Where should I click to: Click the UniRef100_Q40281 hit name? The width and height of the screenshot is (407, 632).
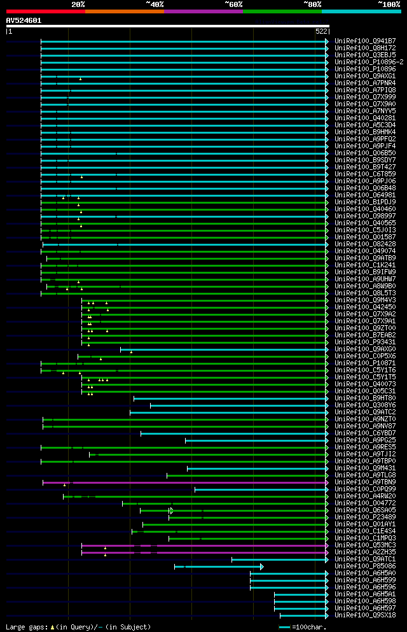[x=365, y=118]
